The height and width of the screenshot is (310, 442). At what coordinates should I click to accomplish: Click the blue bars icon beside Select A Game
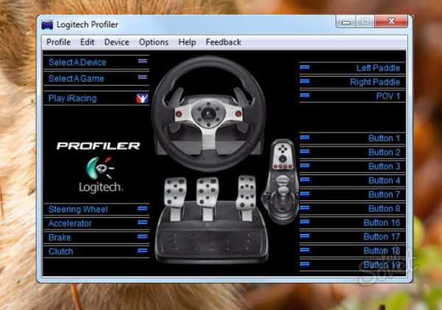143,77
